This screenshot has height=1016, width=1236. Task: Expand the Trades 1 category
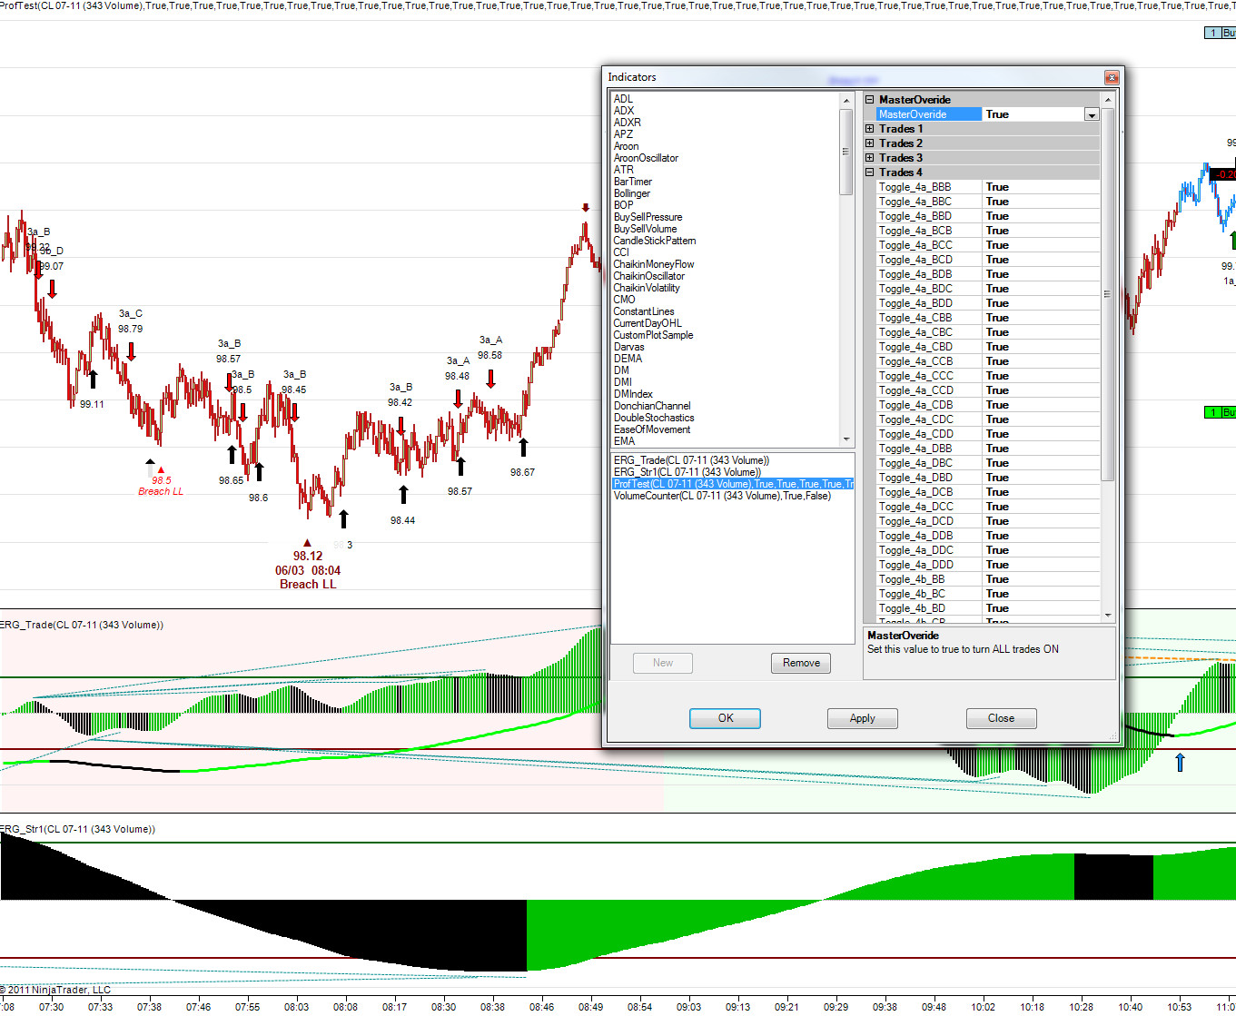point(869,129)
